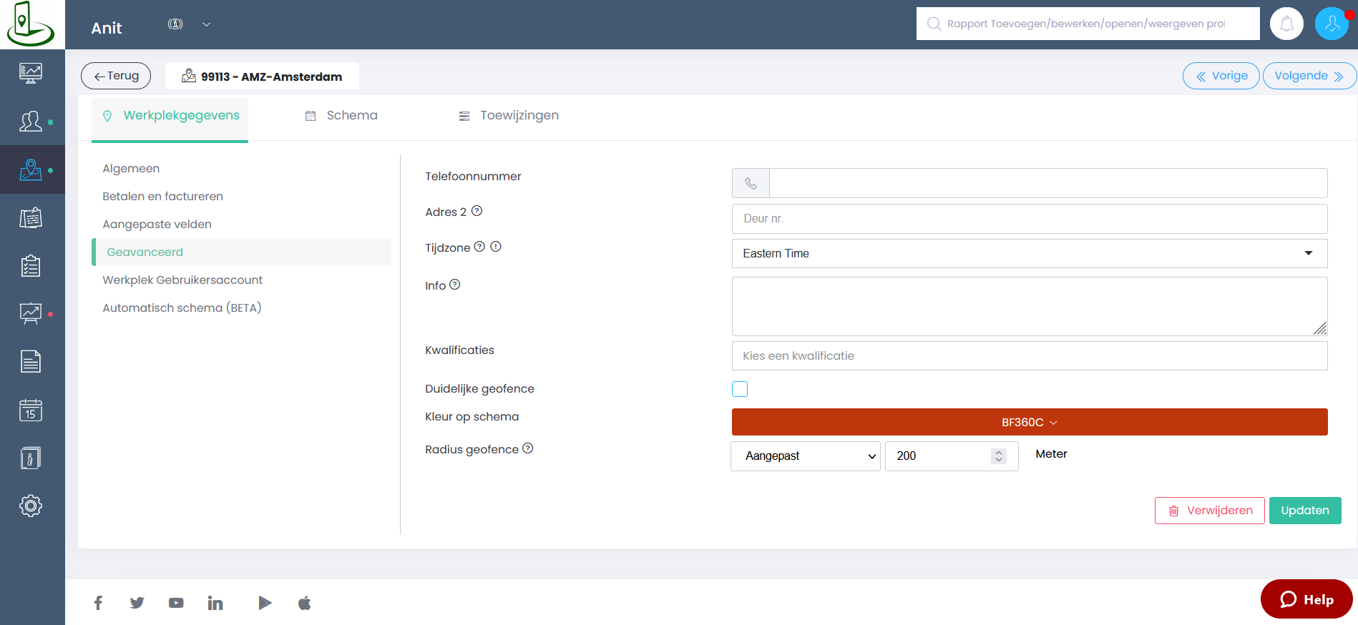
Task: Select Aangepaste velden section
Action: [x=157, y=224]
